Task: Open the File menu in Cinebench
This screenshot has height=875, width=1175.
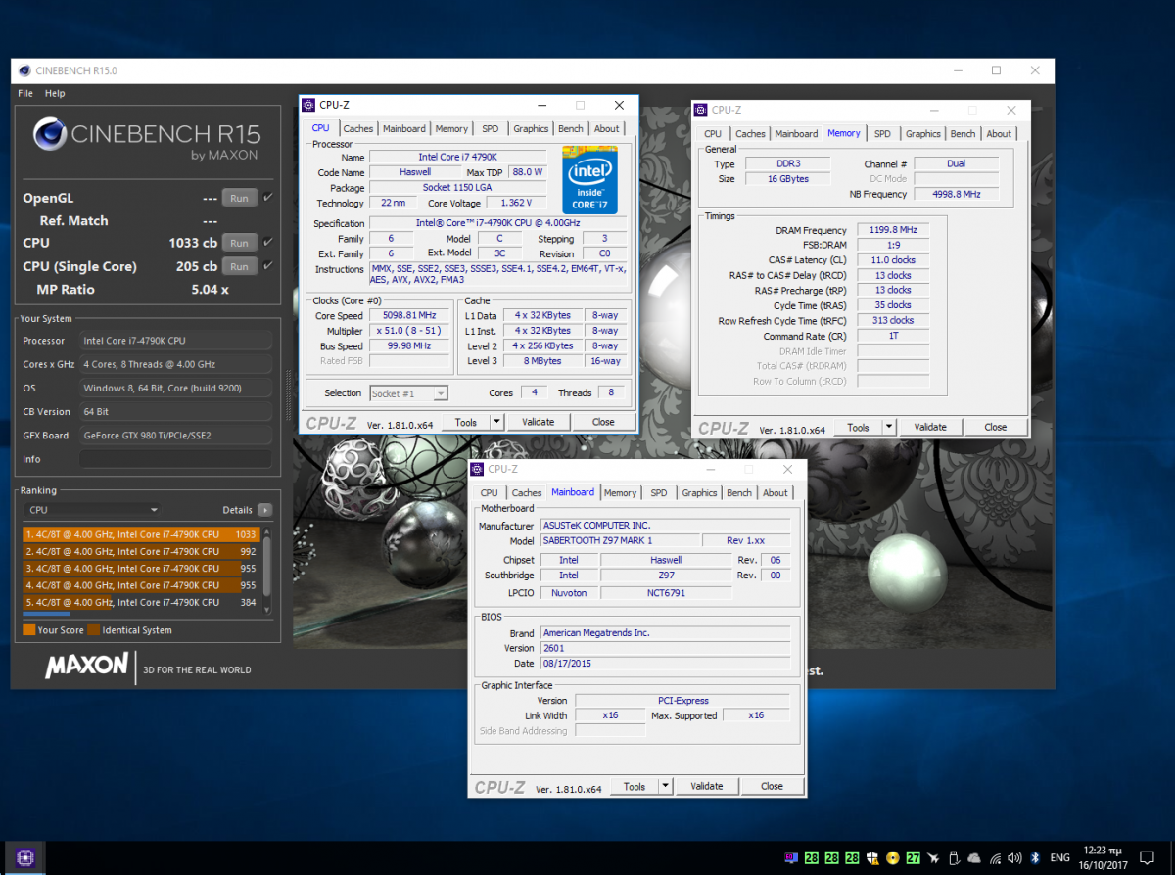Action: pos(25,93)
